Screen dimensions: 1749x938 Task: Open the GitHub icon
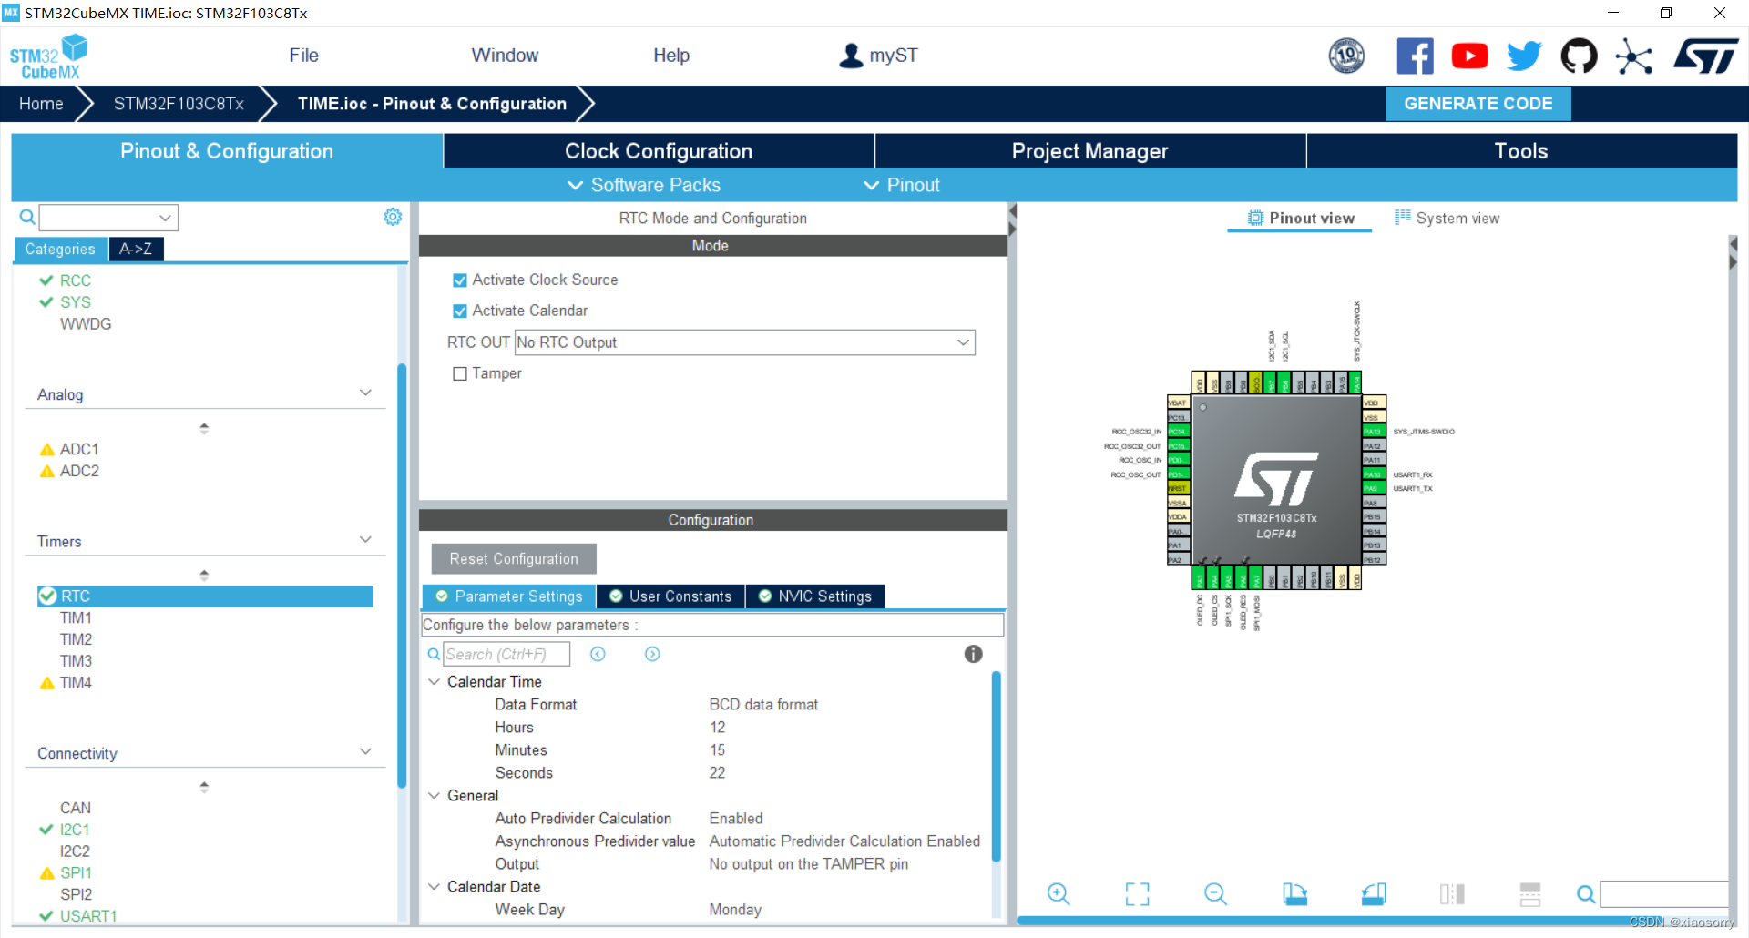[x=1579, y=56]
